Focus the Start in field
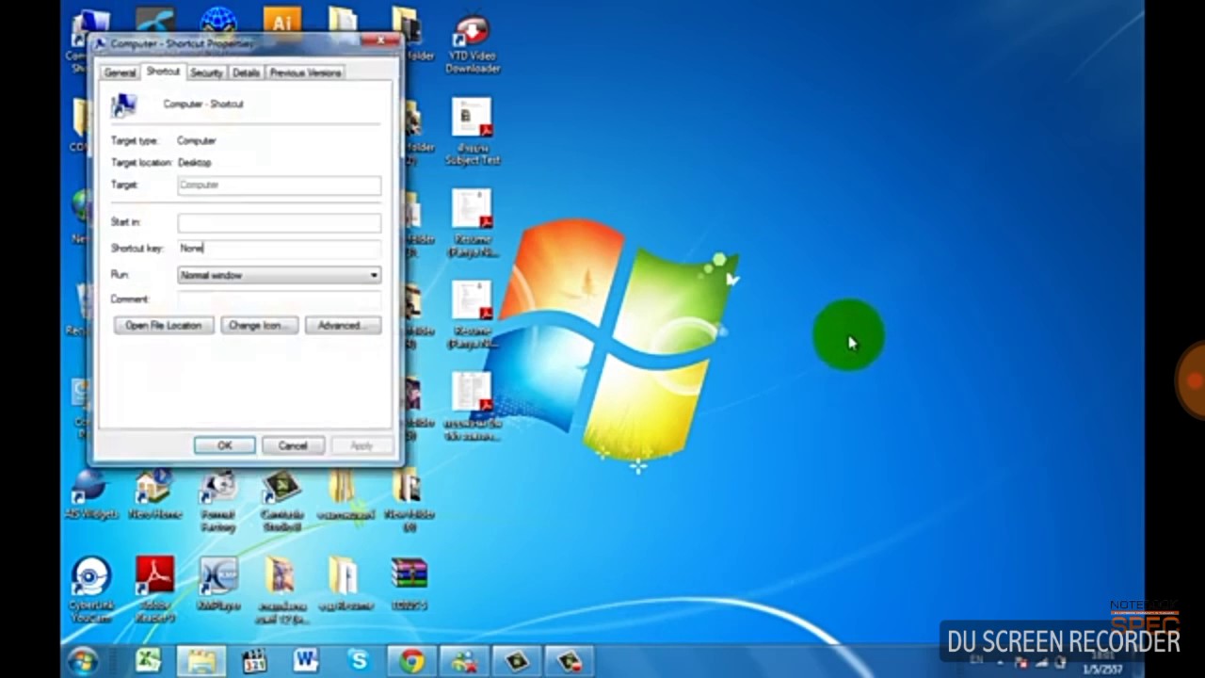The width and height of the screenshot is (1205, 678). (x=280, y=222)
